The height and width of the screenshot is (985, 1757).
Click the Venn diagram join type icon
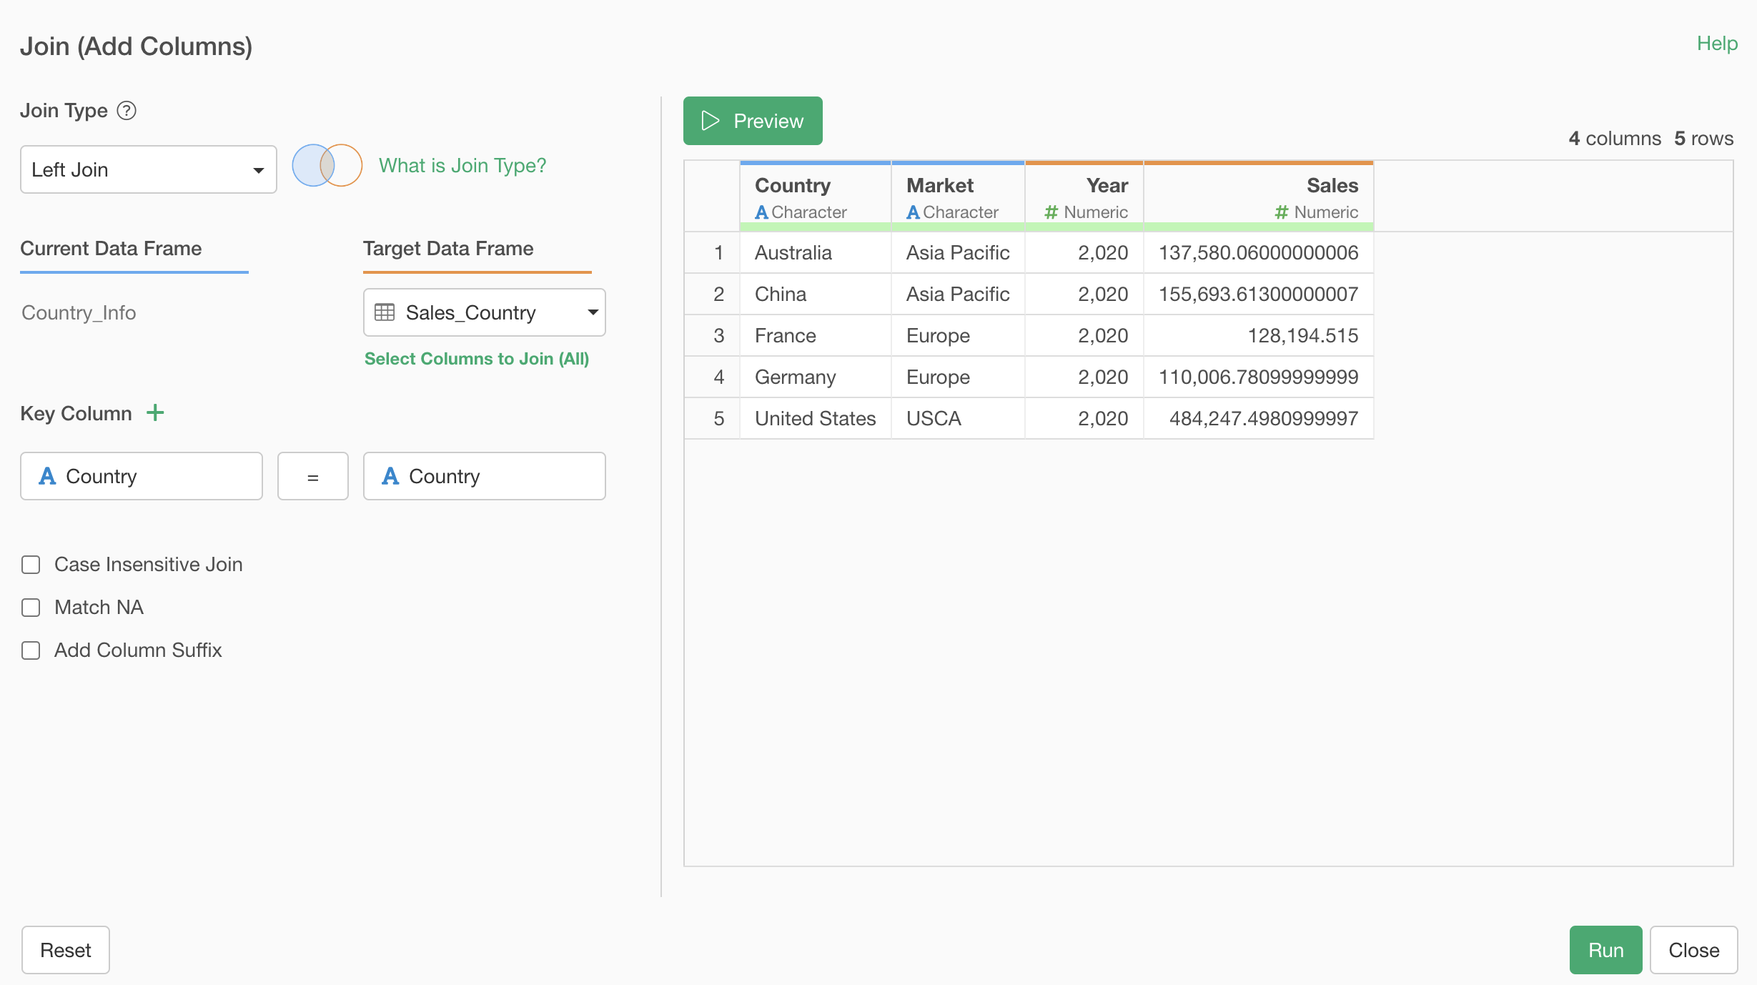(x=327, y=166)
